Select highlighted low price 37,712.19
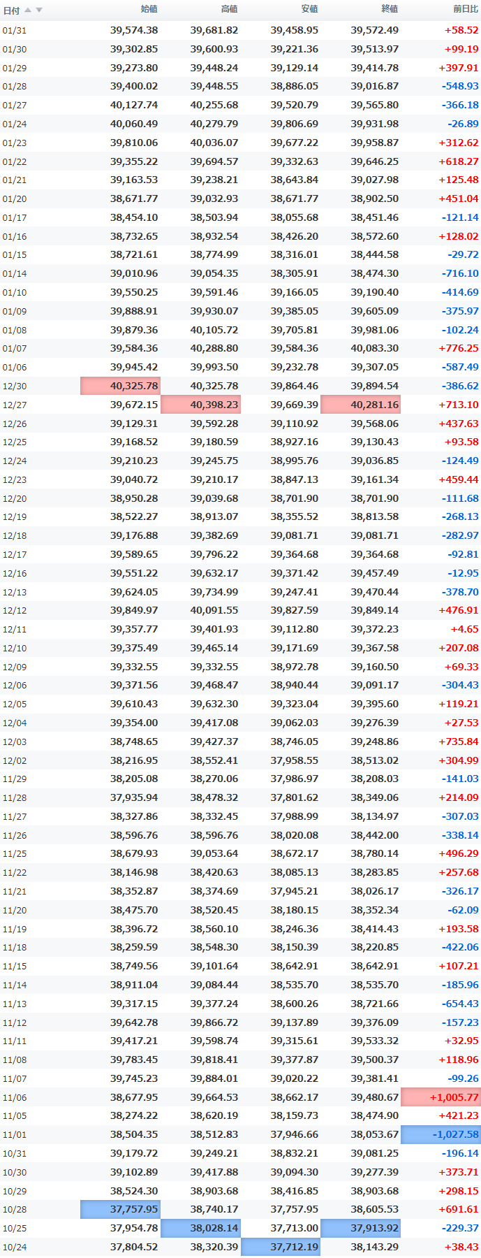 click(x=281, y=1248)
